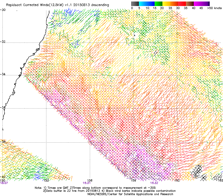Click the 16:31 swath time label
Image resolution: width=223 pixels, height=196 pixels.
86,183
